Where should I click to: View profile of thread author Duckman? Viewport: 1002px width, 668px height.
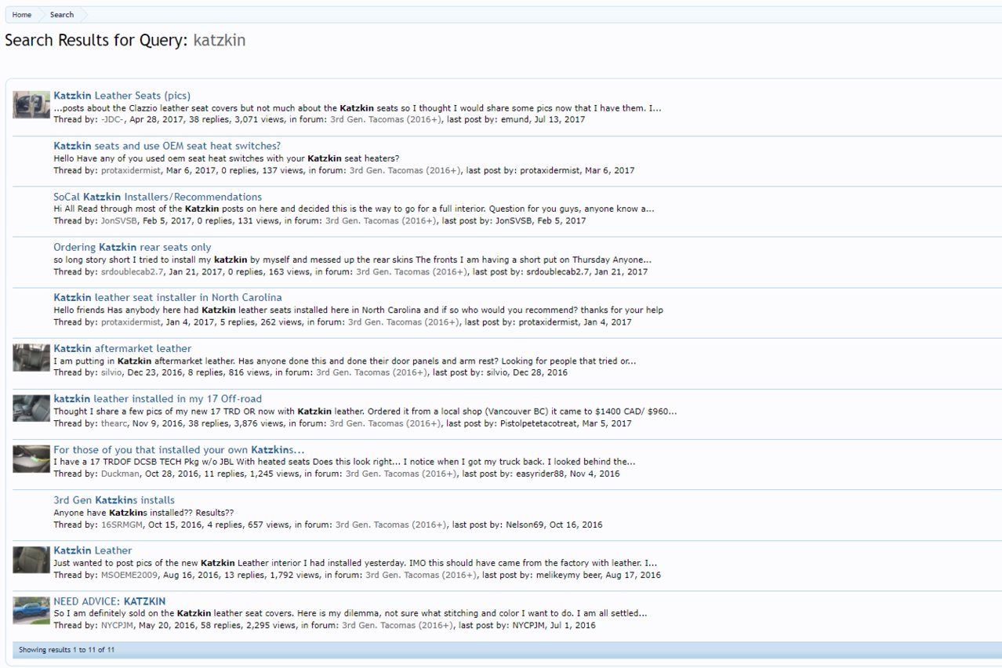(x=121, y=474)
